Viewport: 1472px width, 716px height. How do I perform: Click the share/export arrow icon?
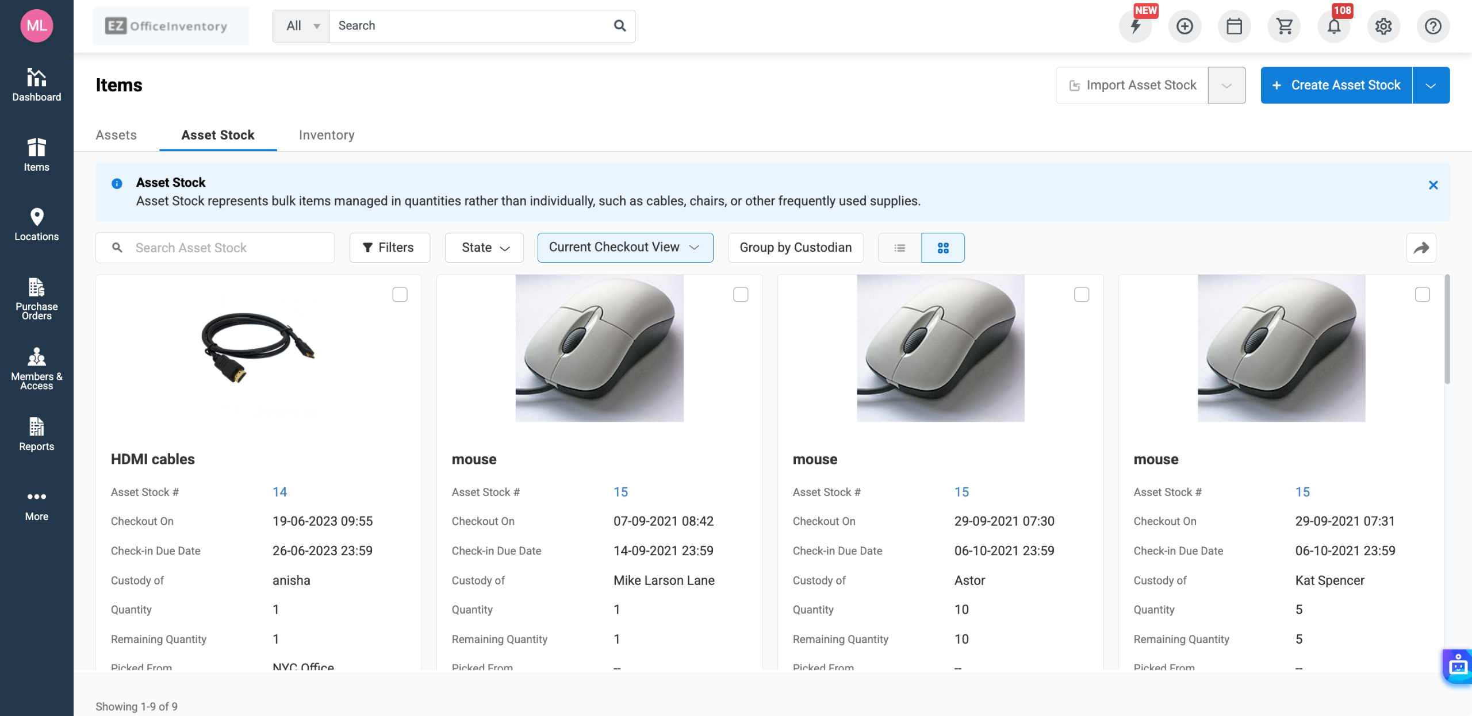click(x=1421, y=248)
